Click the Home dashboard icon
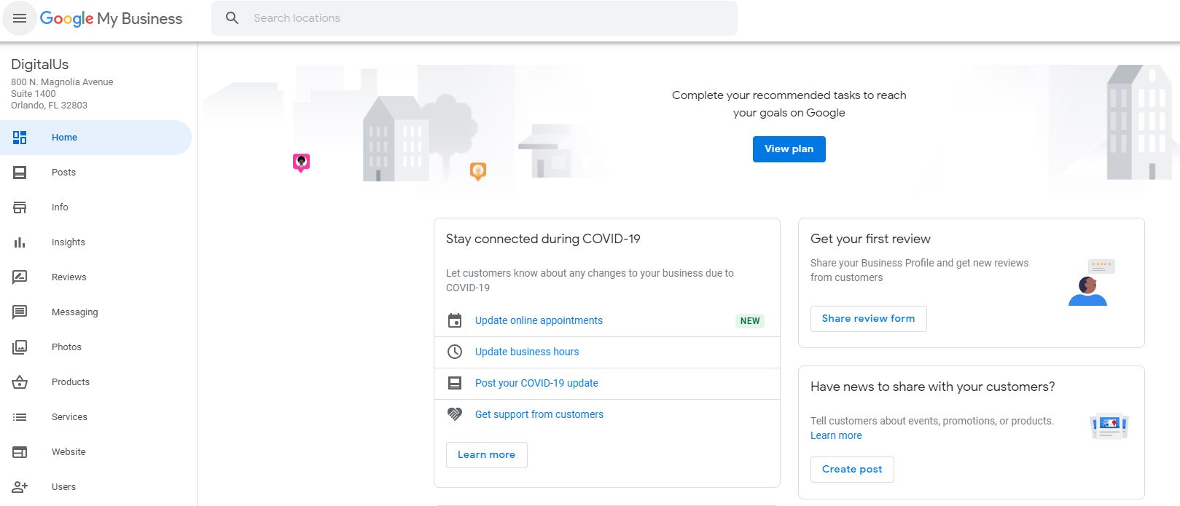This screenshot has width=1180, height=506. tap(20, 138)
